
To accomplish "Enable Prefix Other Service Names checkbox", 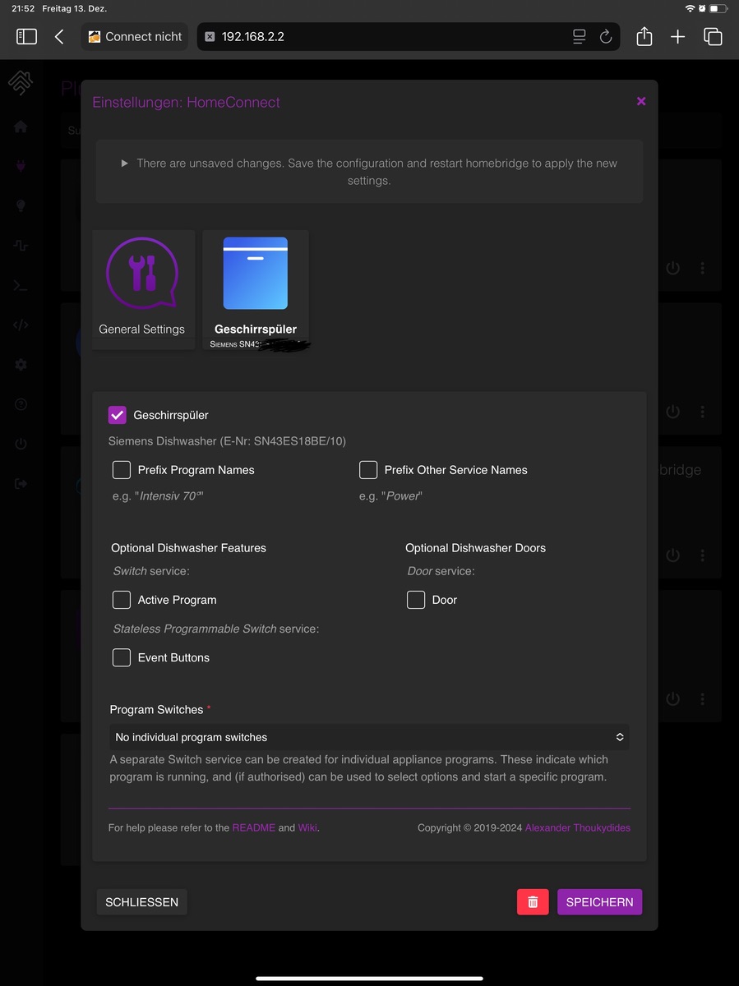I will [x=368, y=470].
